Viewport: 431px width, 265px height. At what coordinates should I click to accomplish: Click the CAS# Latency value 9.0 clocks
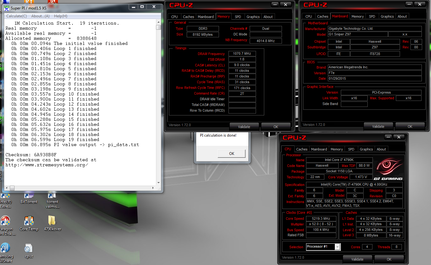242,65
